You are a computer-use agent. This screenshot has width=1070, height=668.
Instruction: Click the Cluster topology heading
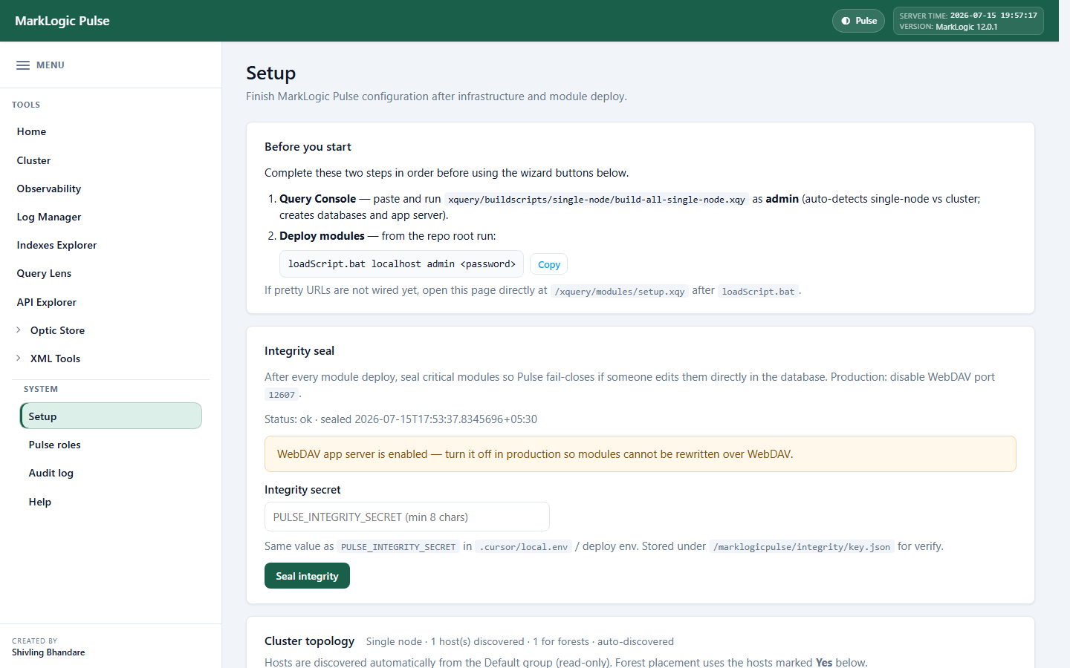pos(309,641)
